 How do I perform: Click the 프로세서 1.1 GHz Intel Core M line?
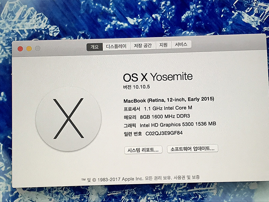[x=159, y=108]
